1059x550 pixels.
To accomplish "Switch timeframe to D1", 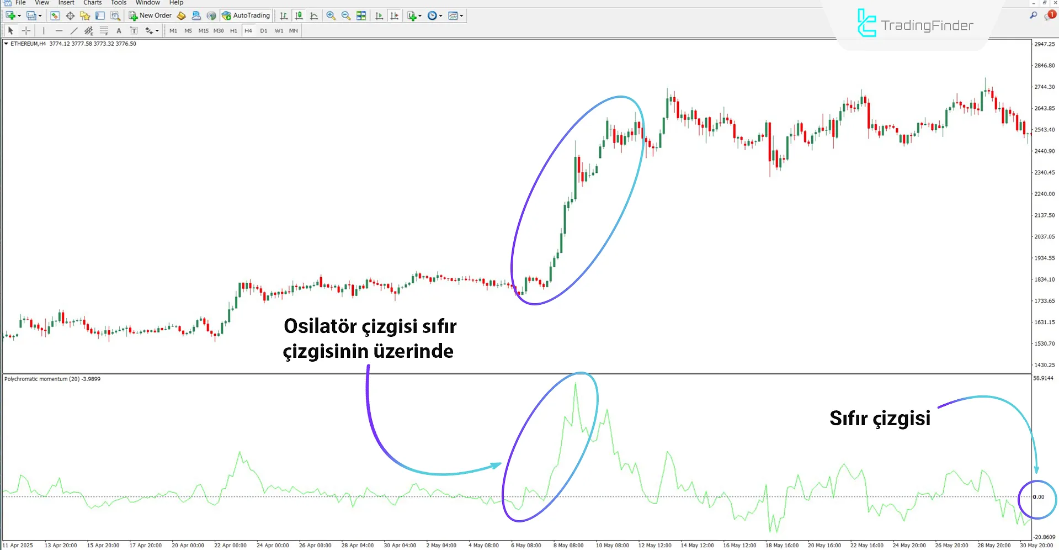I will (x=263, y=30).
